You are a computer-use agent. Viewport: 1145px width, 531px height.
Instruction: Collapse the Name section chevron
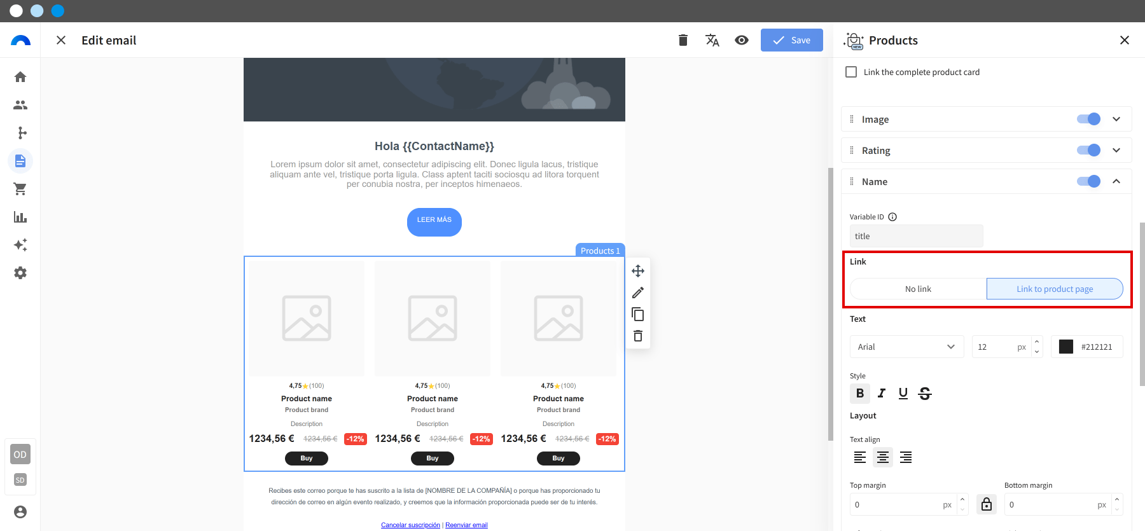[x=1116, y=181]
